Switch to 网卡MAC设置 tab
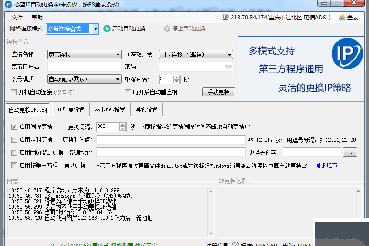 (110, 109)
